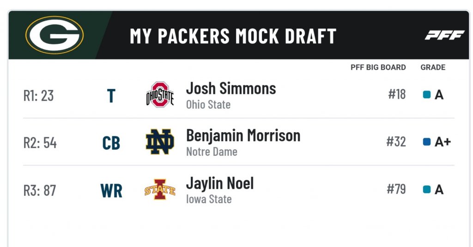The height and width of the screenshot is (247, 473).
Task: Open Benjamin Morrison player name
Action: pos(243,135)
